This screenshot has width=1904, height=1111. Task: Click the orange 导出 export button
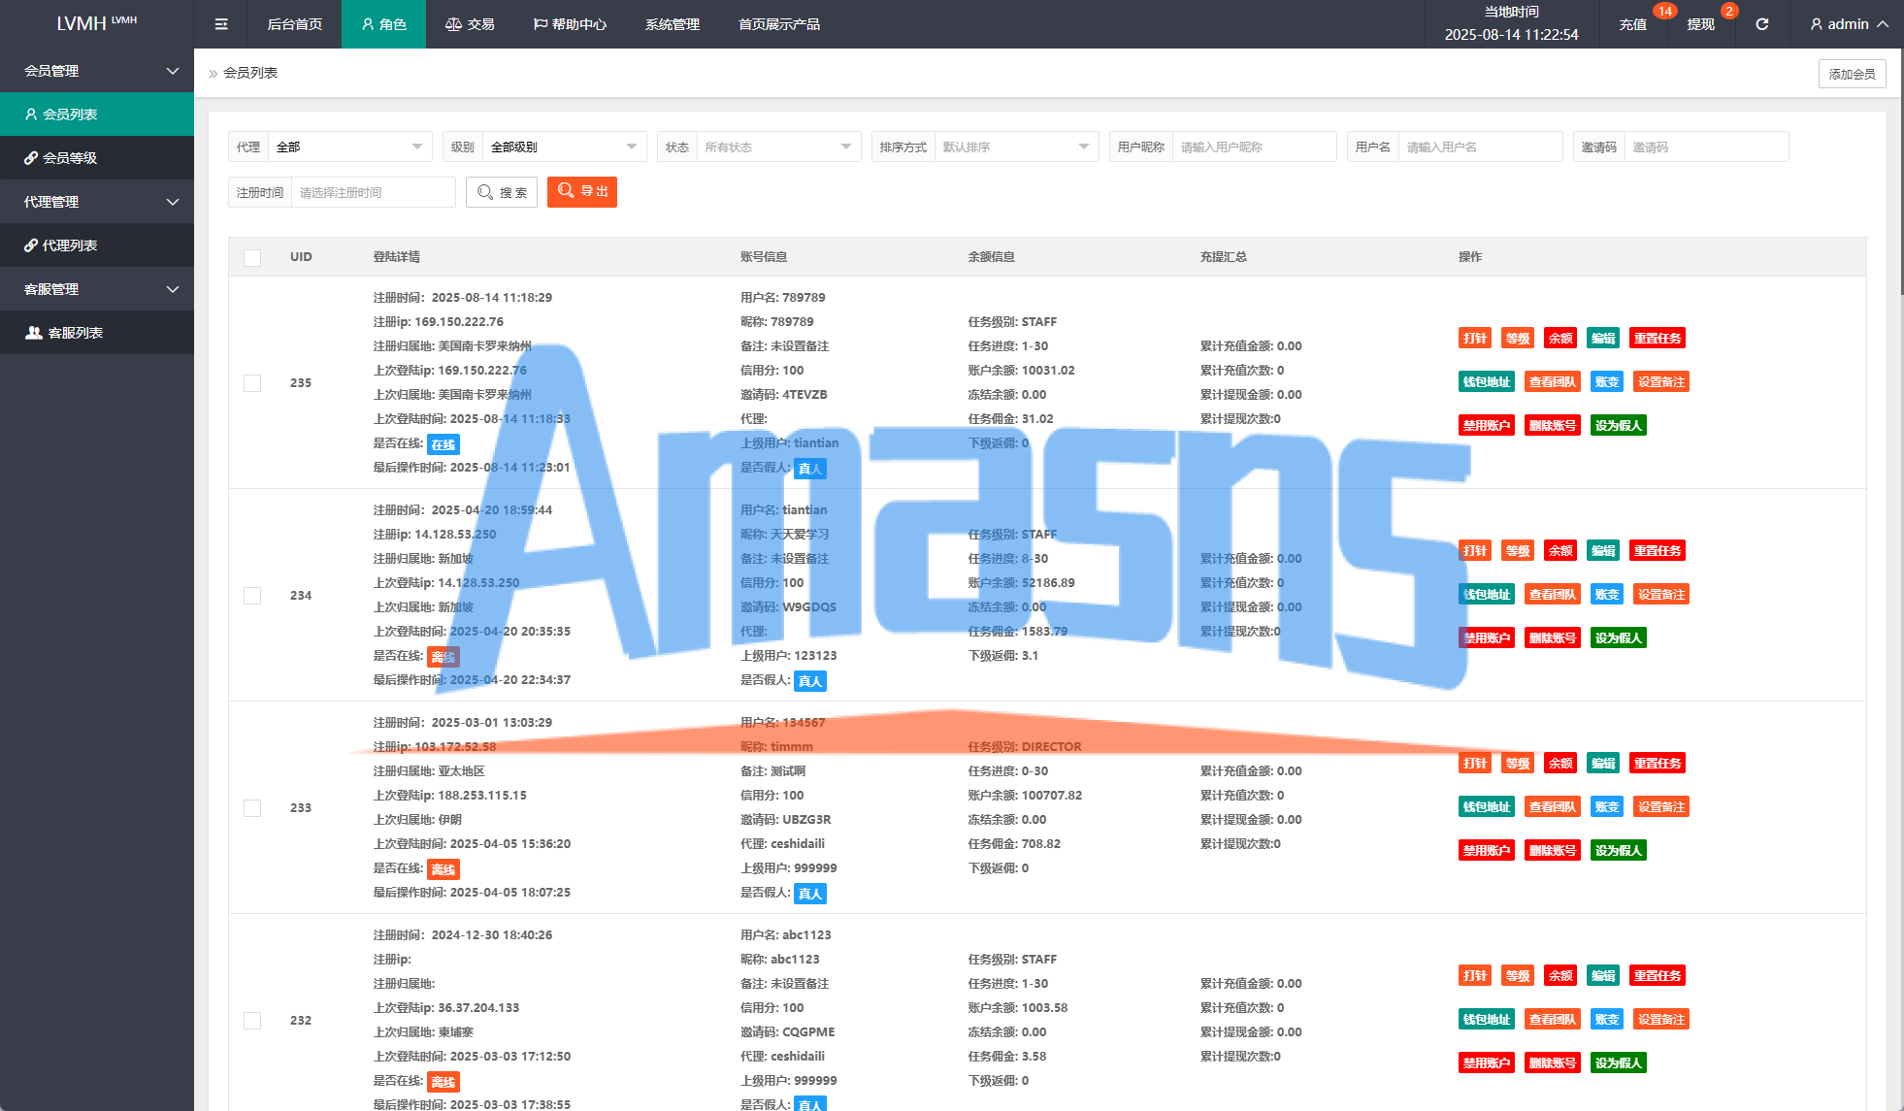point(582,192)
